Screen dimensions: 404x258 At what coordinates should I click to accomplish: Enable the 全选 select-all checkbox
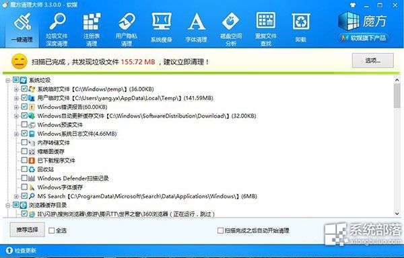[52, 230]
